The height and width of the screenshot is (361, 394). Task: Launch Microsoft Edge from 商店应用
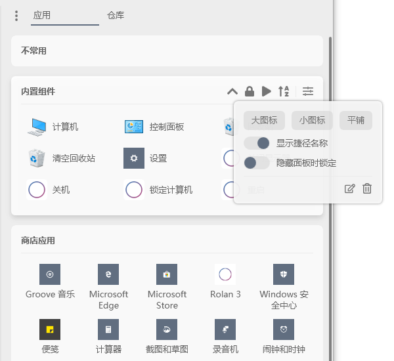click(x=108, y=274)
